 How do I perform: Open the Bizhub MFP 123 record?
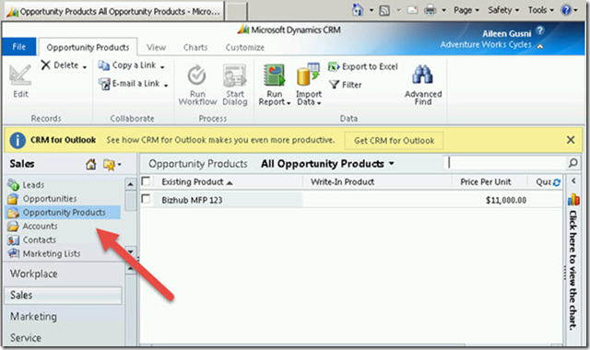click(x=192, y=200)
